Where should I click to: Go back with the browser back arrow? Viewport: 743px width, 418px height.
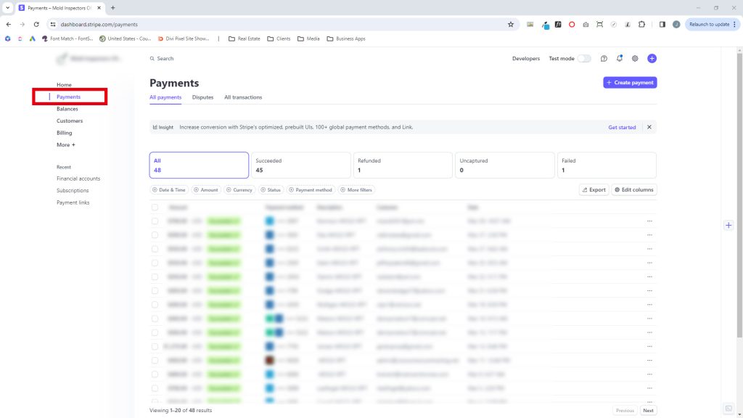click(x=9, y=24)
